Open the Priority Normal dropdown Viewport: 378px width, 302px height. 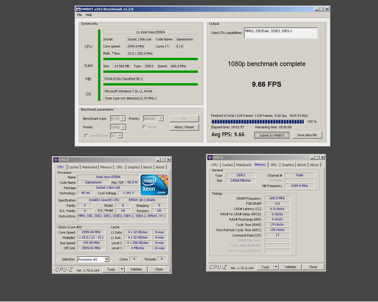pyautogui.click(x=161, y=119)
